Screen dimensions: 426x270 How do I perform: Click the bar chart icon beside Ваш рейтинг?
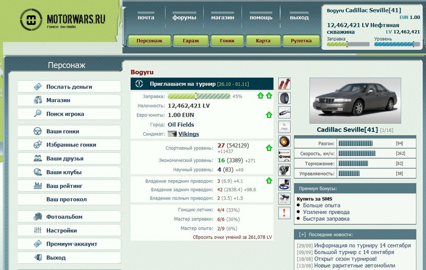(38, 186)
